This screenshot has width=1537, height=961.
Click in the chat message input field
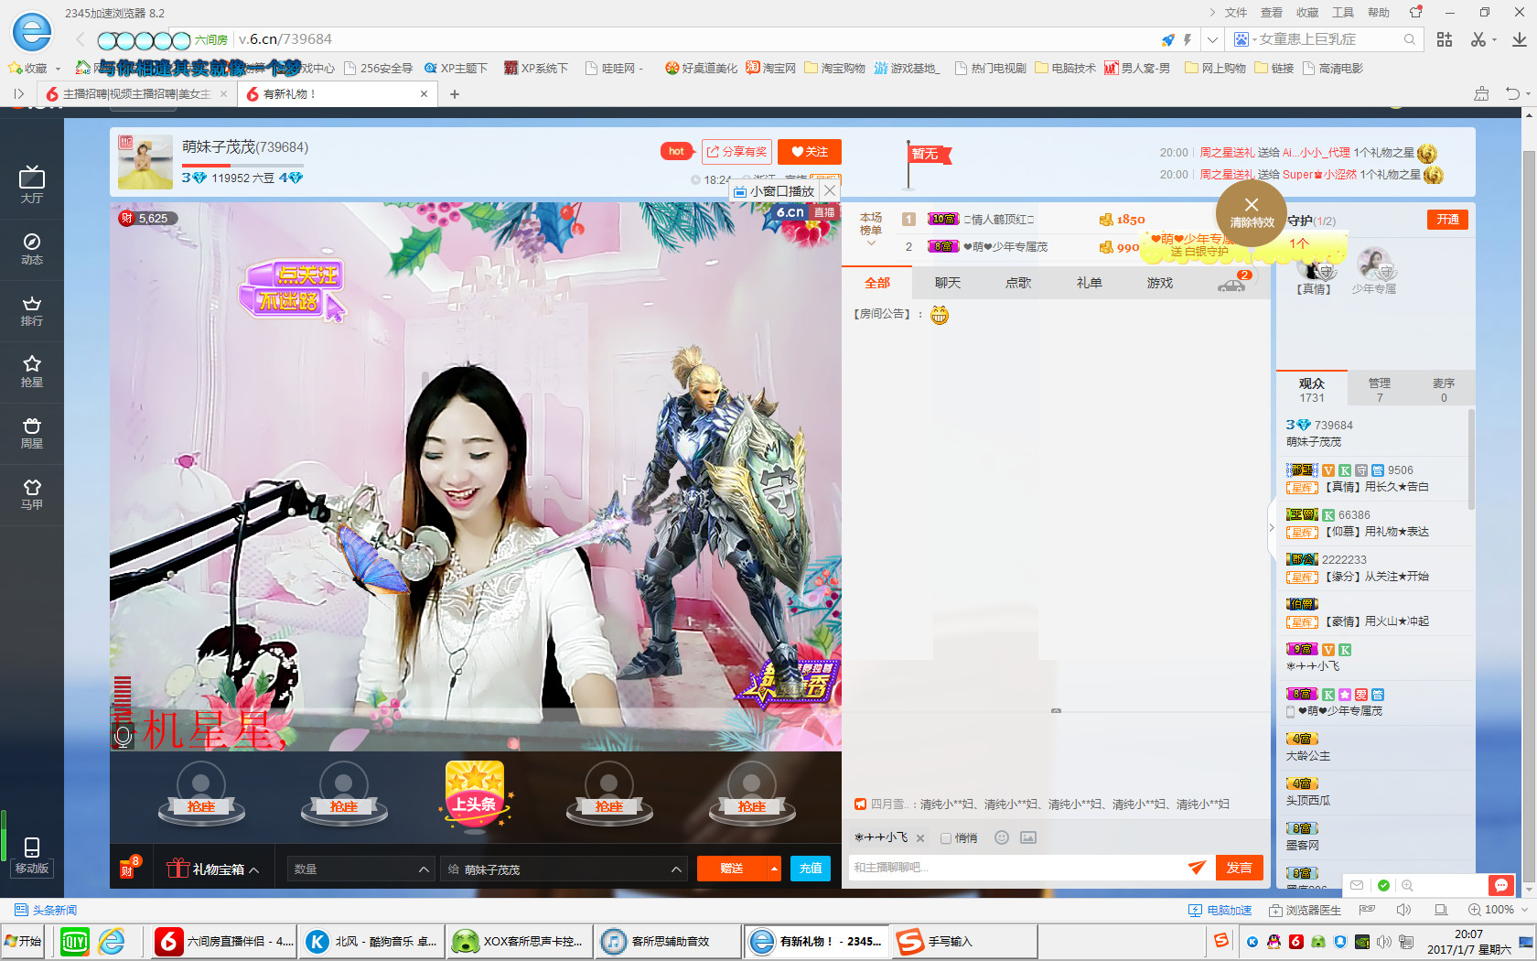(x=1016, y=868)
